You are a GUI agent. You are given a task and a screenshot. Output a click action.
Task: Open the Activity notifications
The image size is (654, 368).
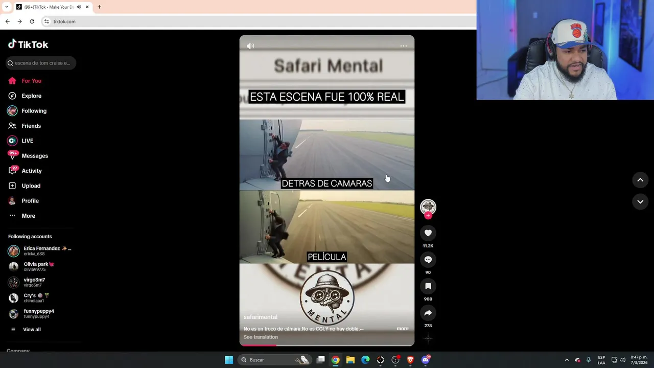25,171
